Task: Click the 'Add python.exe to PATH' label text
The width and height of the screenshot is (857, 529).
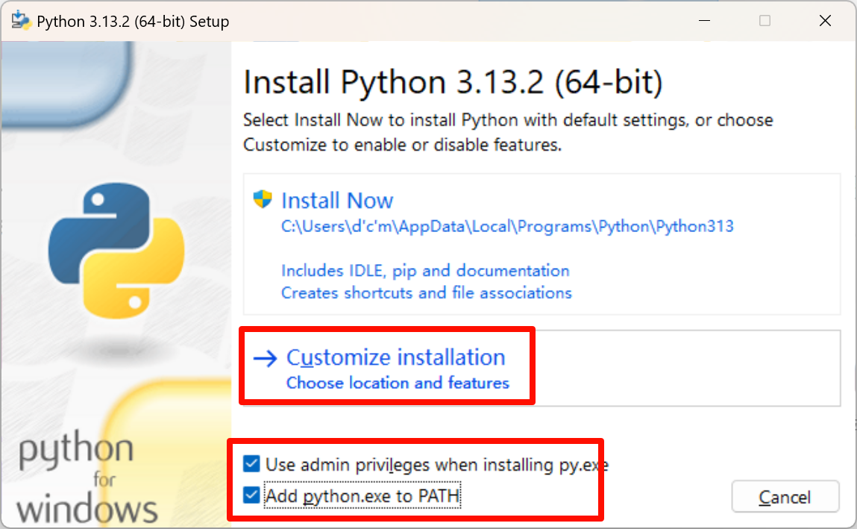Action: click(363, 495)
